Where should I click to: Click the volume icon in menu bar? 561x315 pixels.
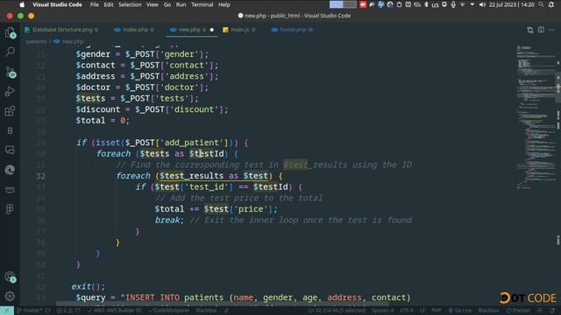[482, 4]
